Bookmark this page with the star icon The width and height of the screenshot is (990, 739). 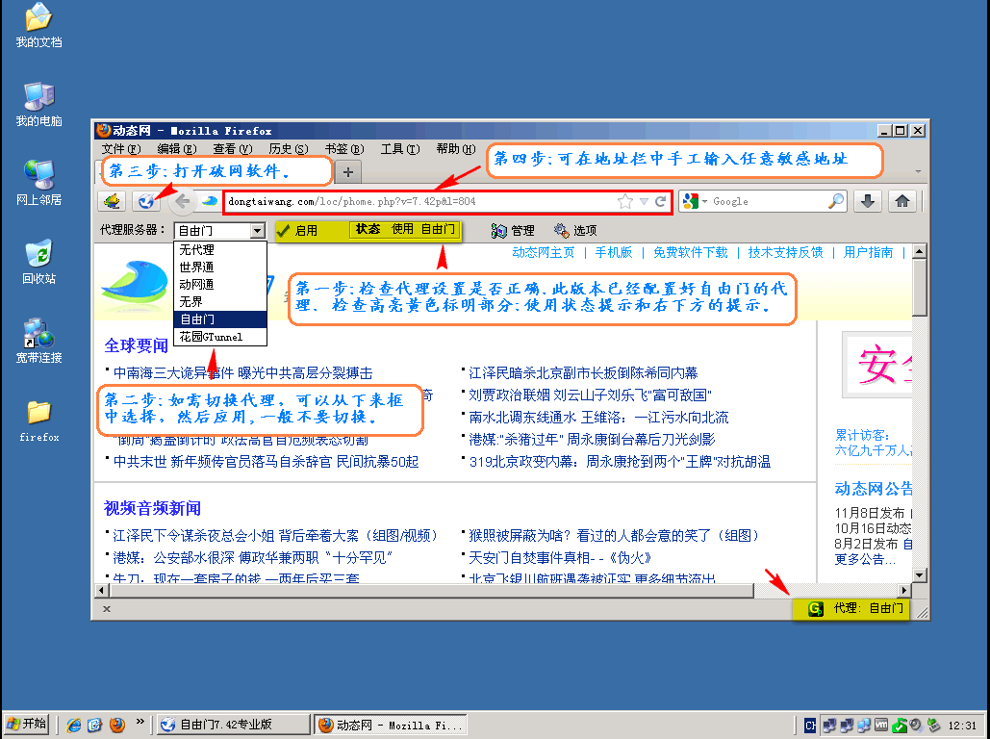pos(625,201)
